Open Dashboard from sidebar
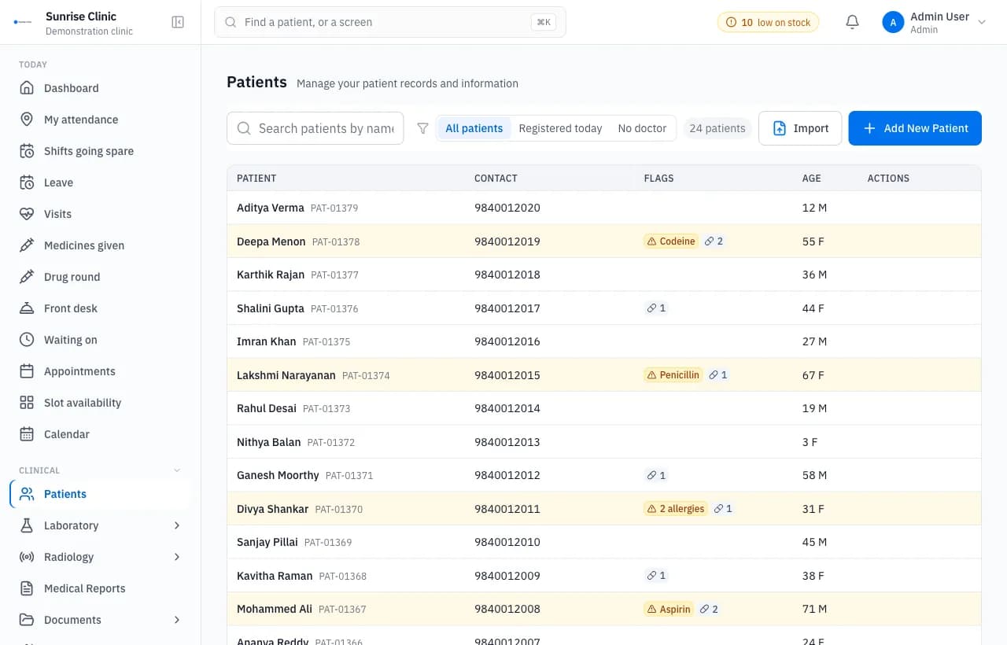The image size is (1007, 645). (101, 88)
